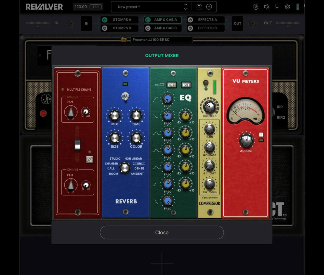The image size is (324, 275).
Task: Open the tuner with the tuning fork icon
Action: [277, 6]
